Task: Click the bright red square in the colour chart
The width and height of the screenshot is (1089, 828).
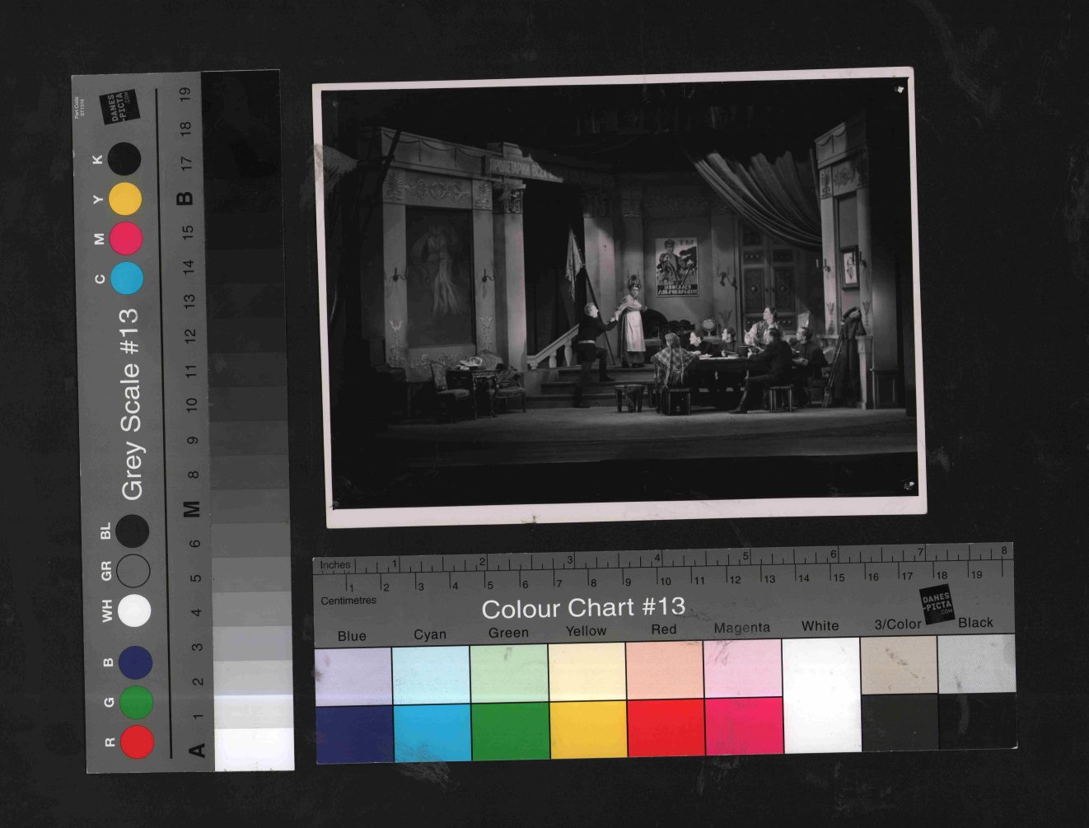Action: pyautogui.click(x=665, y=727)
